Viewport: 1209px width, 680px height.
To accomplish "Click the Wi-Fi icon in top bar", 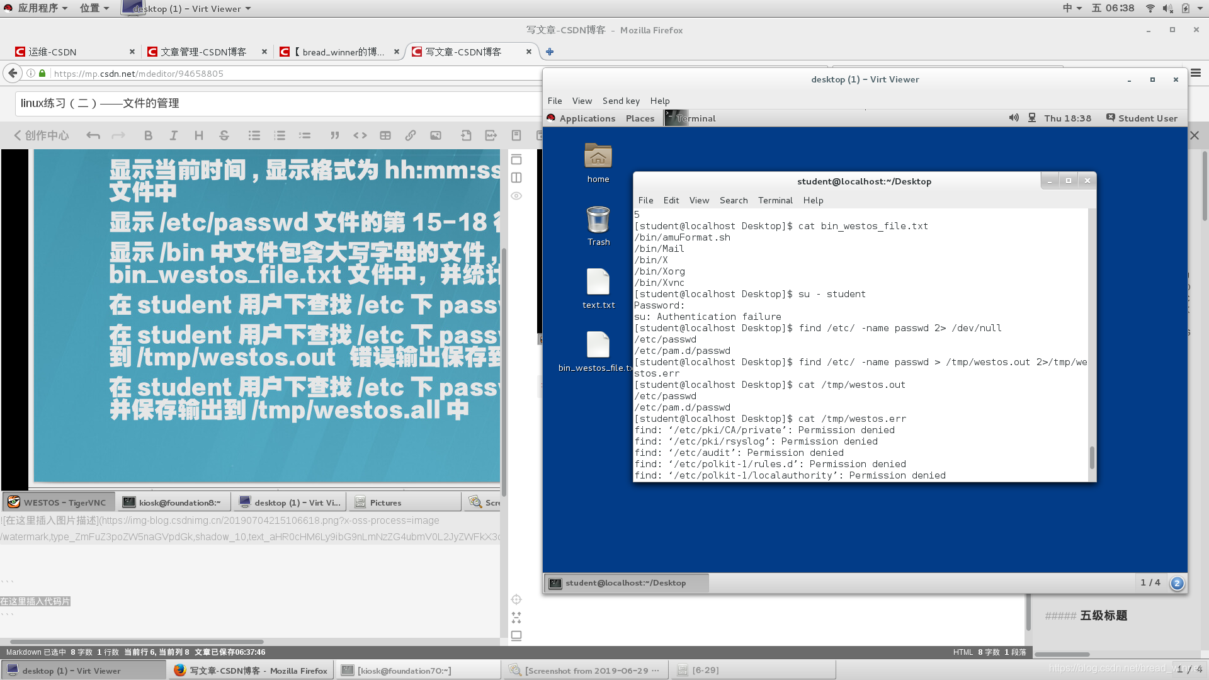I will 1150,8.
